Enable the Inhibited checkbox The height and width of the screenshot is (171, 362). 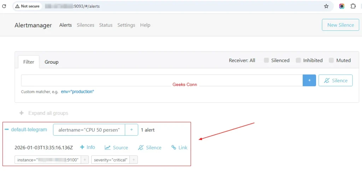298,60
